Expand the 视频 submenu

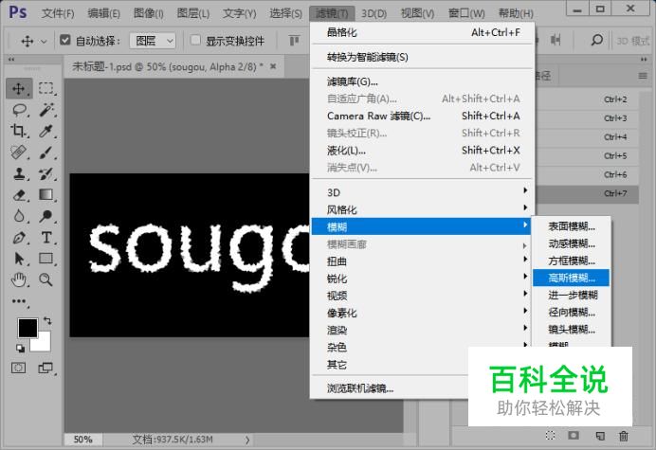click(x=423, y=296)
